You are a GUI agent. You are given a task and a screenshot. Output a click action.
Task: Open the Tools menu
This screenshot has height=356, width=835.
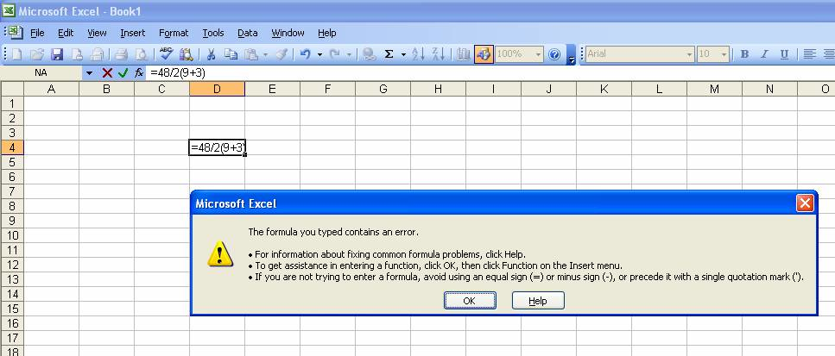tap(213, 33)
